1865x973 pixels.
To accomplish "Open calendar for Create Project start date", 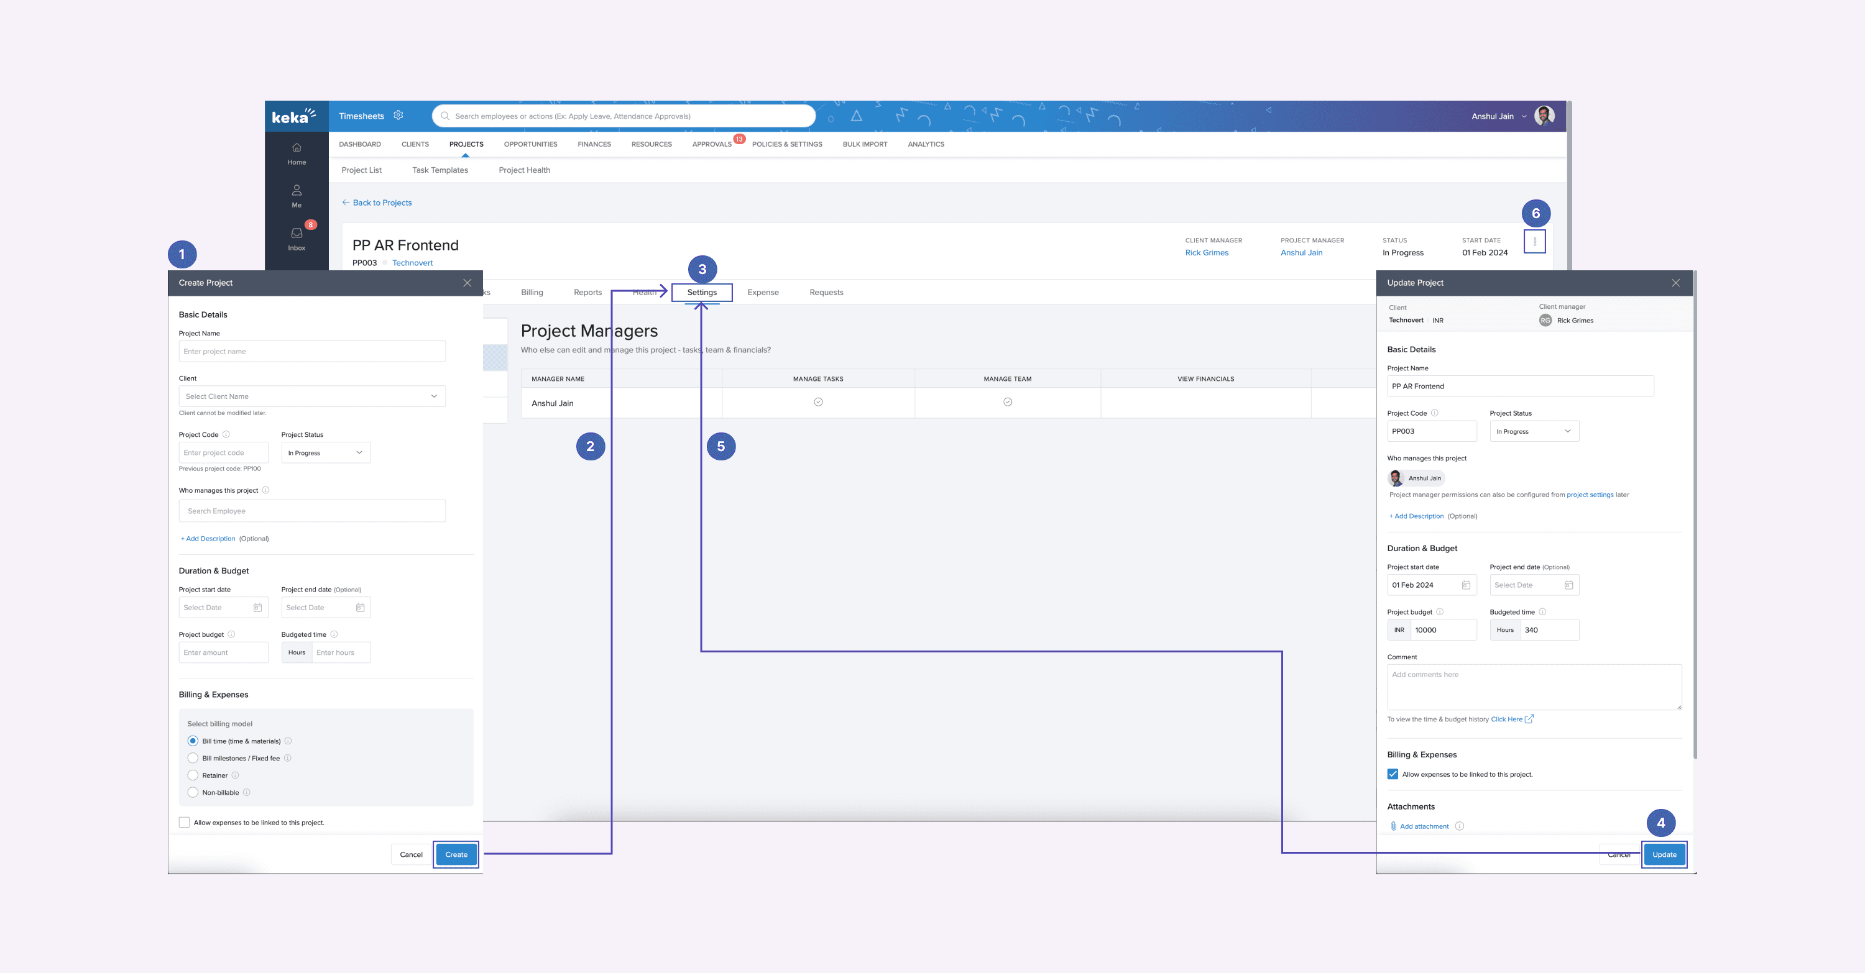I will [257, 608].
